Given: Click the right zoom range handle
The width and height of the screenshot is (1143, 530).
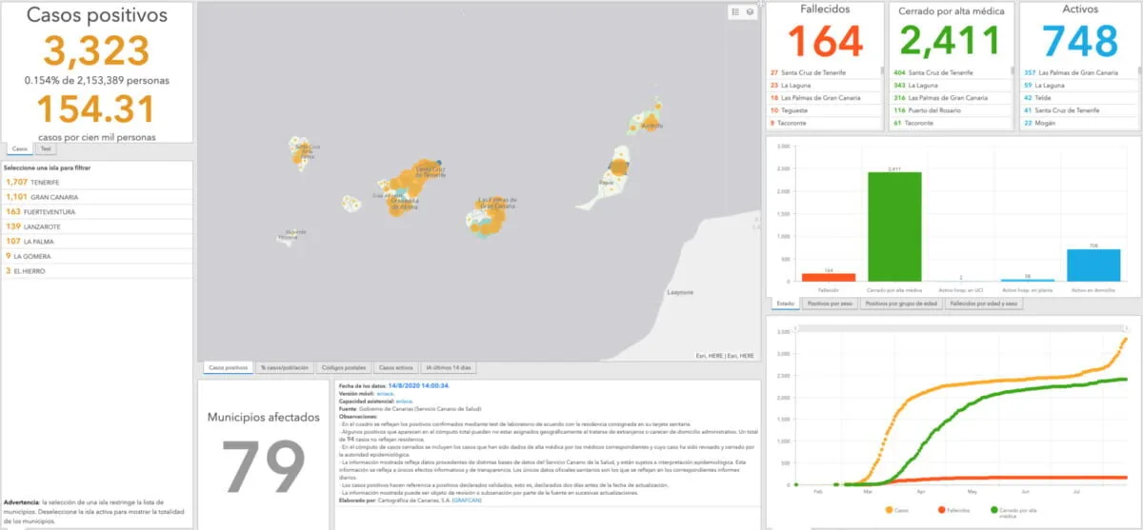Looking at the screenshot, I should click(x=1129, y=327).
